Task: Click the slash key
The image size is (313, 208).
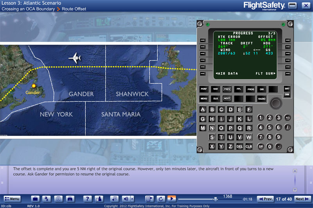Action: tap(288, 127)
